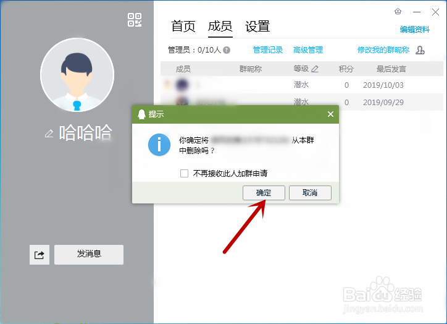Select the 成员 tab
Viewport: 447px width, 324px height.
click(220, 26)
